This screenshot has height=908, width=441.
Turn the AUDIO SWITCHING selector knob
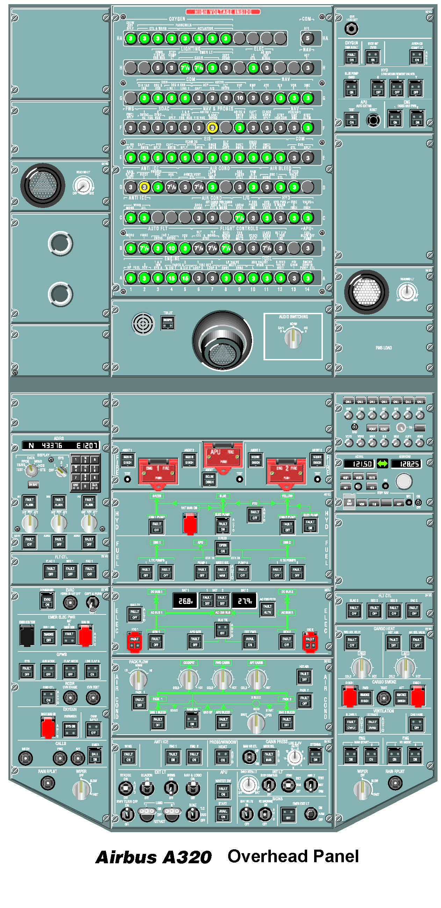pyautogui.click(x=293, y=338)
